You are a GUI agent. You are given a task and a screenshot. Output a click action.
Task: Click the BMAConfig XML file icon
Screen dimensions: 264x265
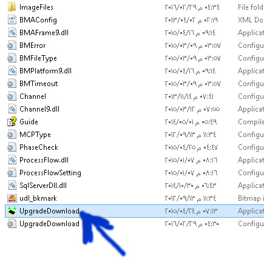coord(12,20)
